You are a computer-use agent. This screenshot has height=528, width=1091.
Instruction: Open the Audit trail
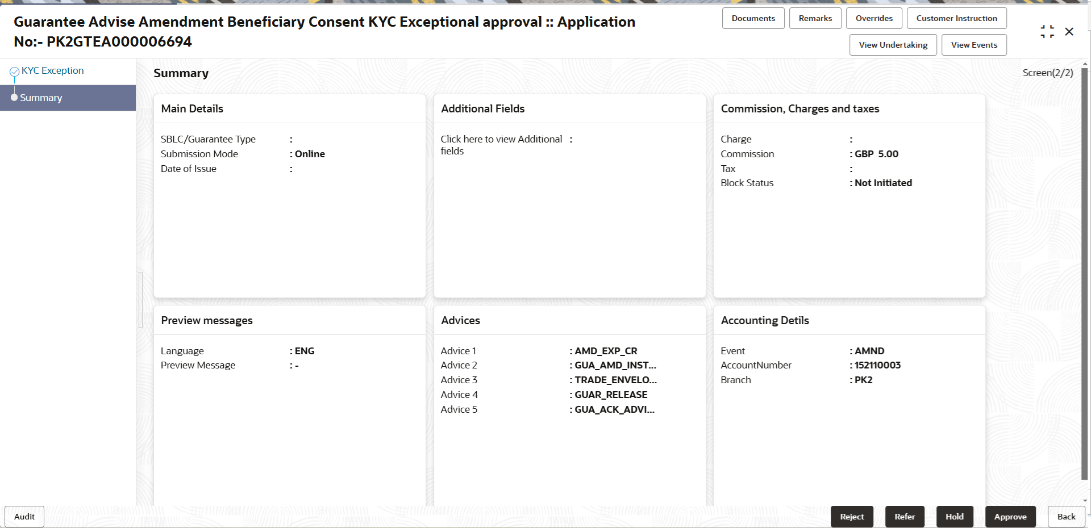point(24,516)
